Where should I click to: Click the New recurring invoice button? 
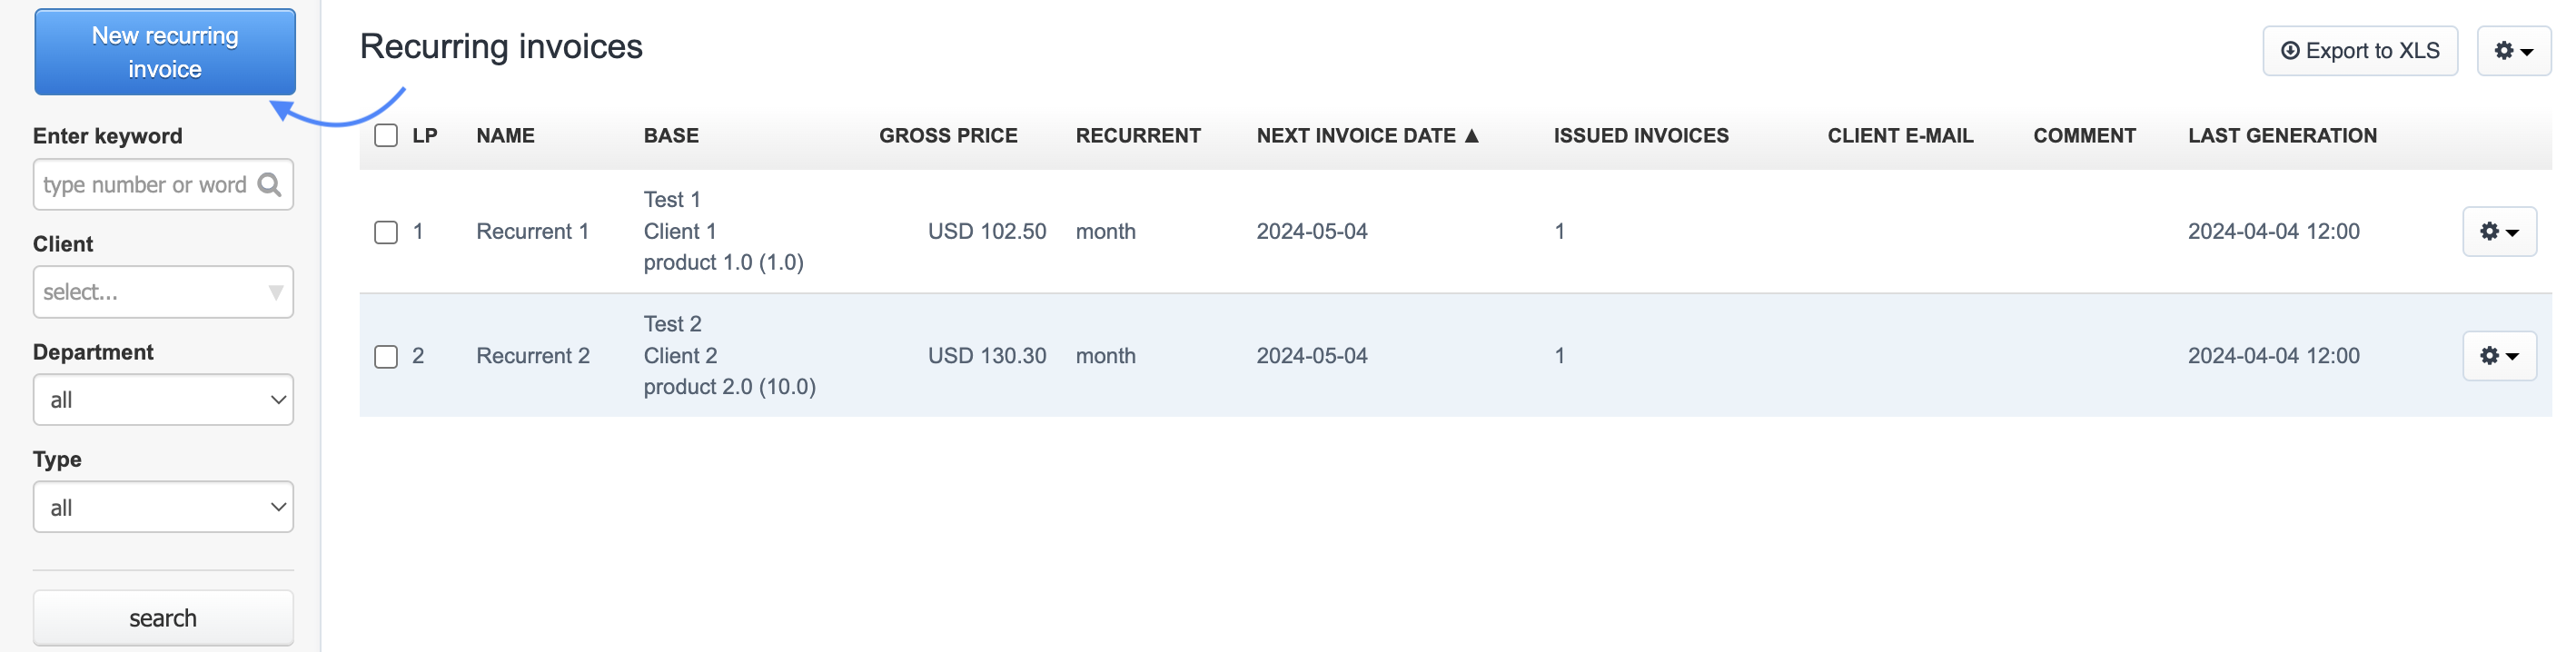(x=165, y=52)
